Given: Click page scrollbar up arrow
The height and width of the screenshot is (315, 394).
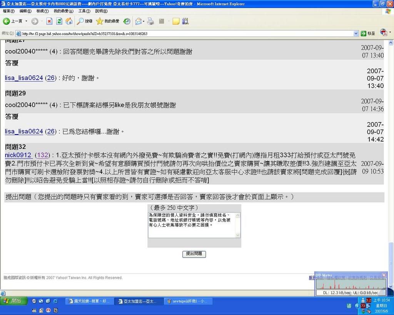Looking at the screenshot, I should pyautogui.click(x=391, y=43).
